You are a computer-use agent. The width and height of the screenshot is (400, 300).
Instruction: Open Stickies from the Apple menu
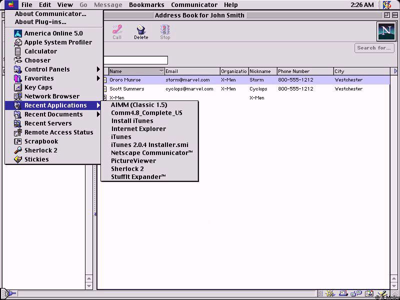36,159
